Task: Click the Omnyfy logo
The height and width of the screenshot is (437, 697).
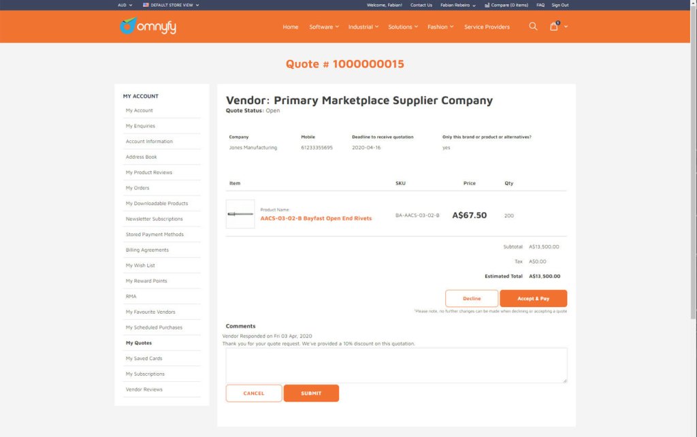Action: (147, 27)
